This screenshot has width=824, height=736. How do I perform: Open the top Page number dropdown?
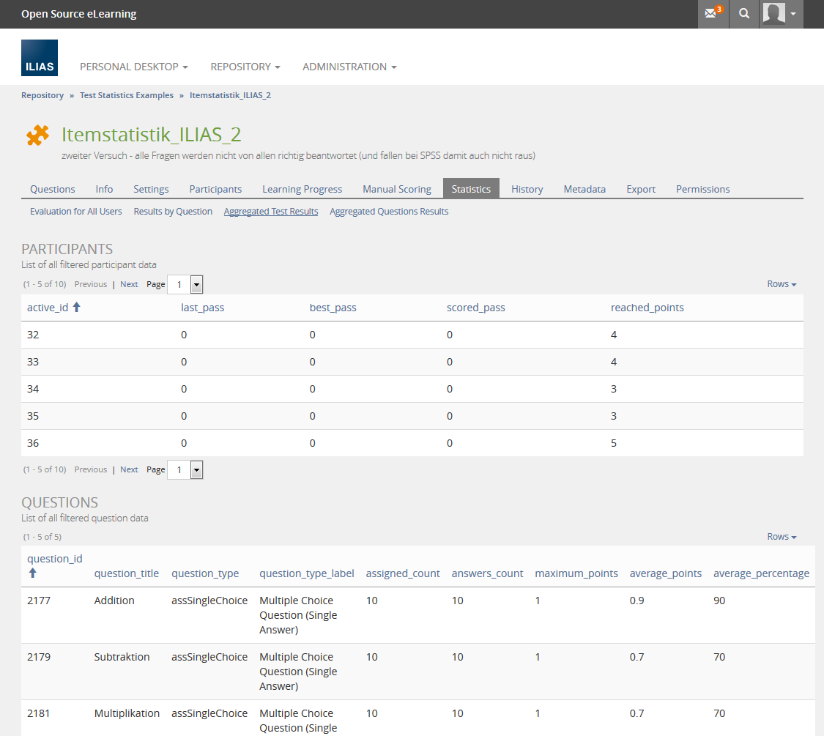coord(185,284)
